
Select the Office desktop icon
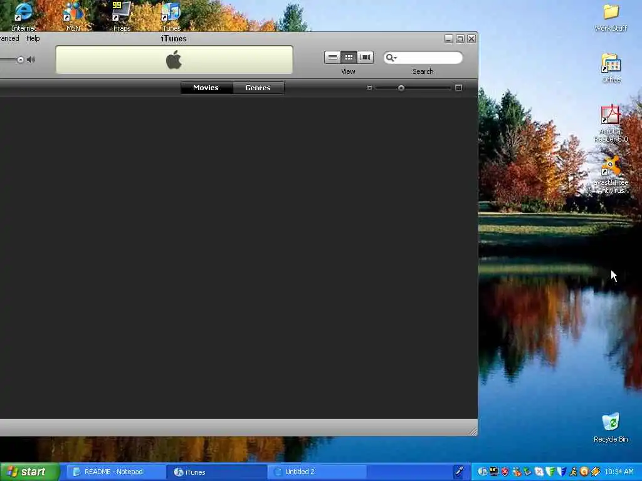[x=611, y=68]
